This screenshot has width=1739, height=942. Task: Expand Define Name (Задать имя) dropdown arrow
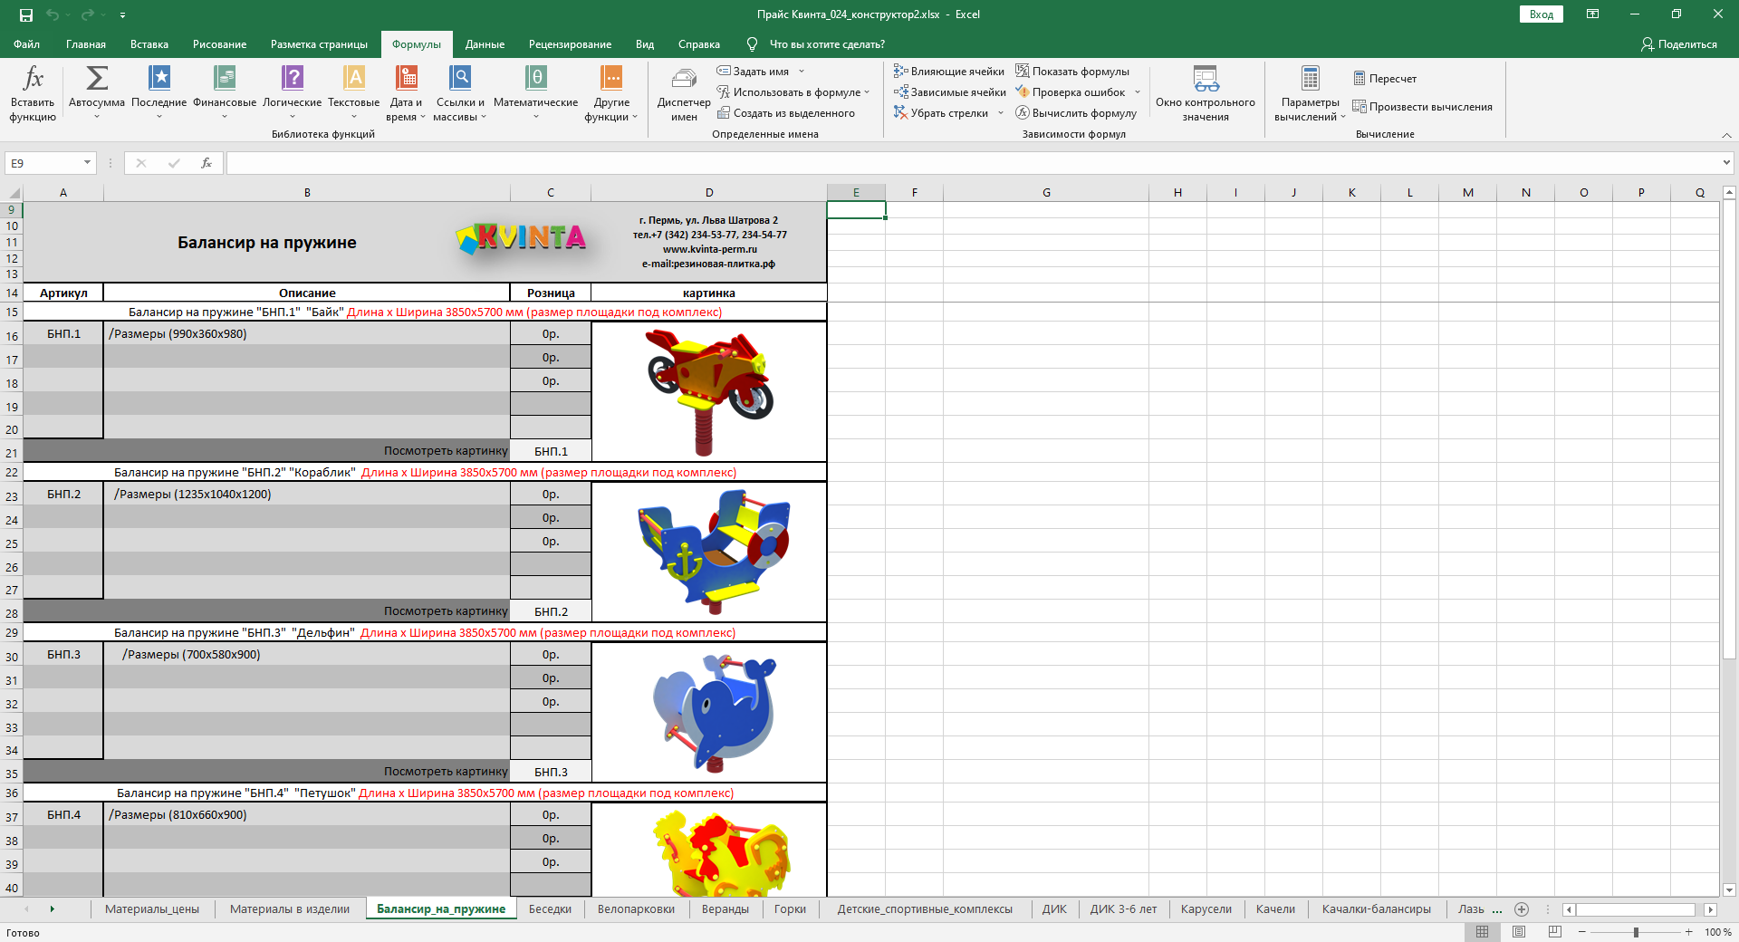802,72
